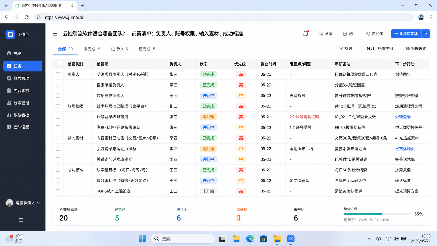Open weather widget on taskbar
The width and height of the screenshot is (437, 246).
tap(14, 238)
